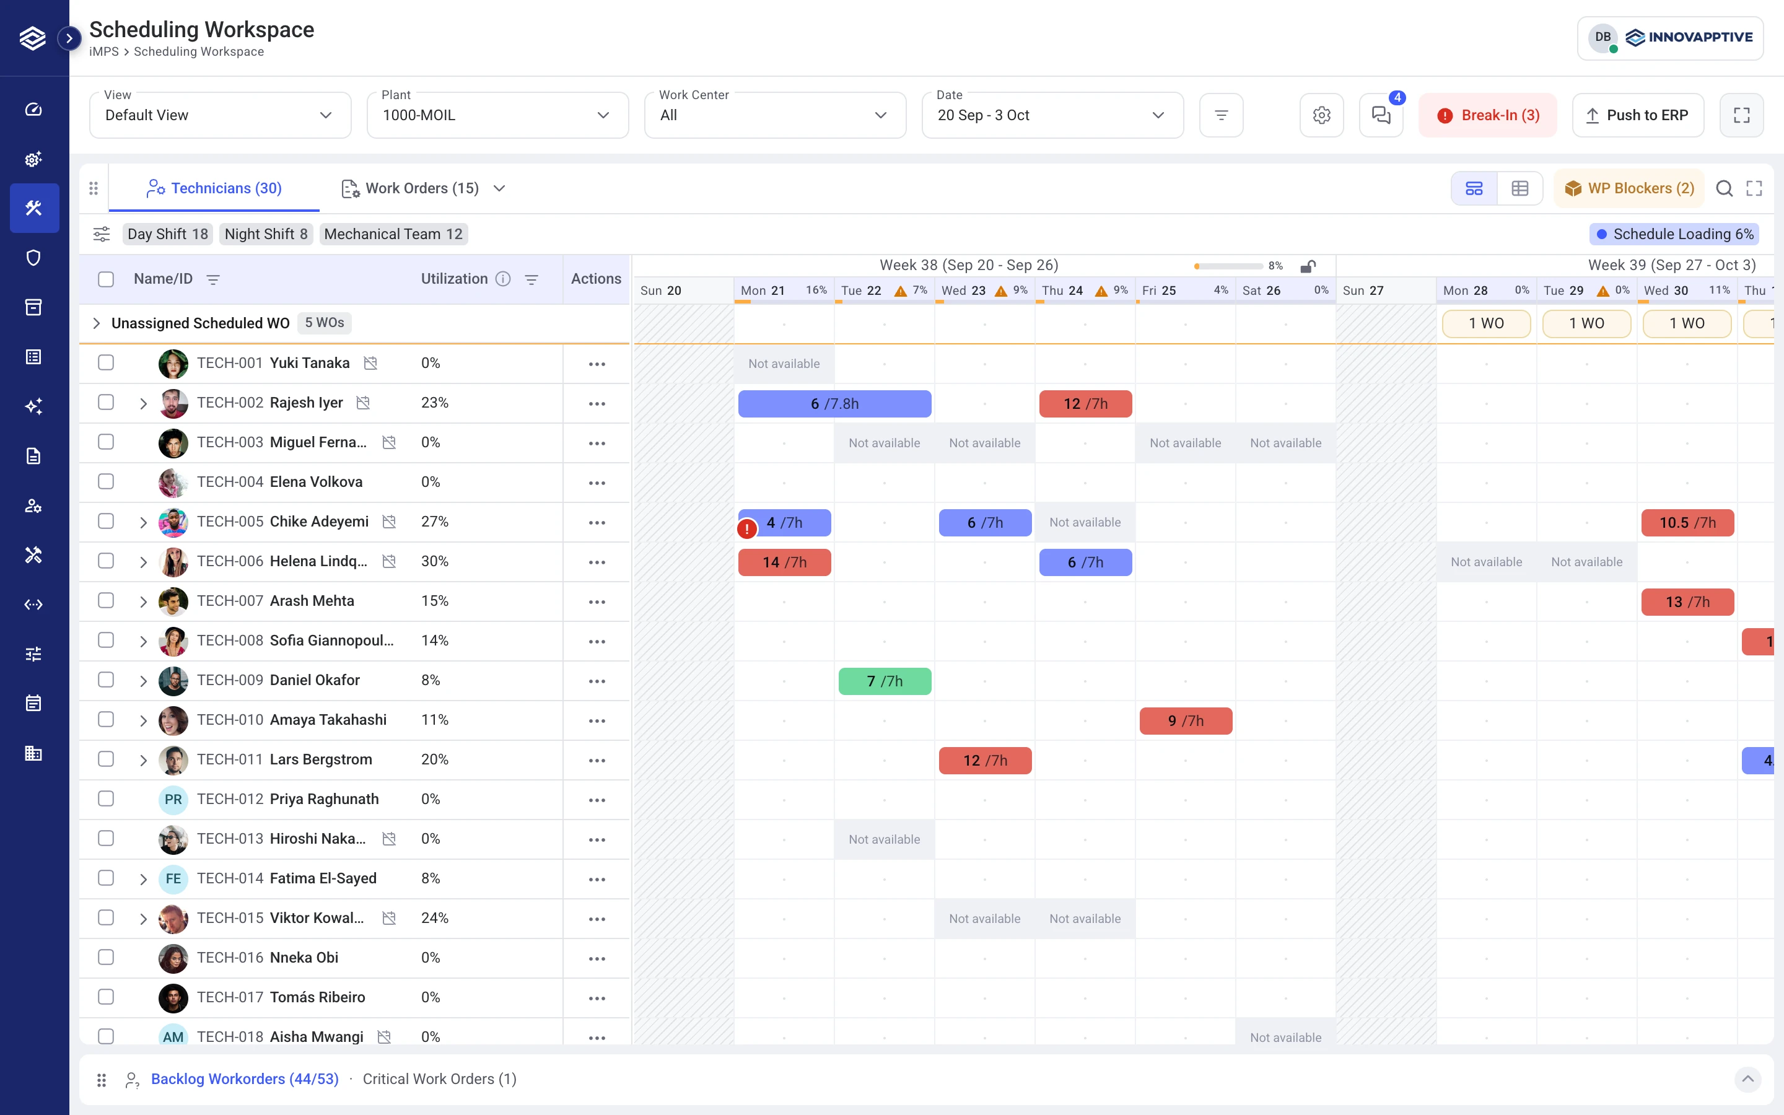Filter the Name/ID column

[213, 279]
